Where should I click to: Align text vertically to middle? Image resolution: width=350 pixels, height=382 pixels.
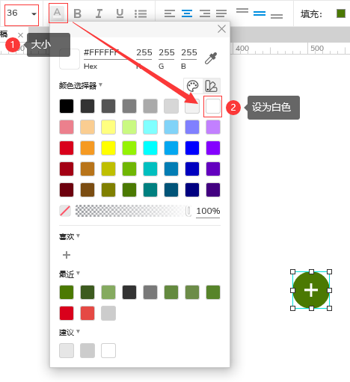coord(260,13)
